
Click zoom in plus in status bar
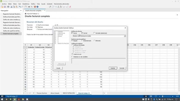pyautogui.click(x=173, y=96)
